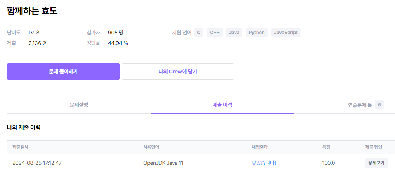Click the score value 100.0
The height and width of the screenshot is (176, 395).
(x=328, y=163)
